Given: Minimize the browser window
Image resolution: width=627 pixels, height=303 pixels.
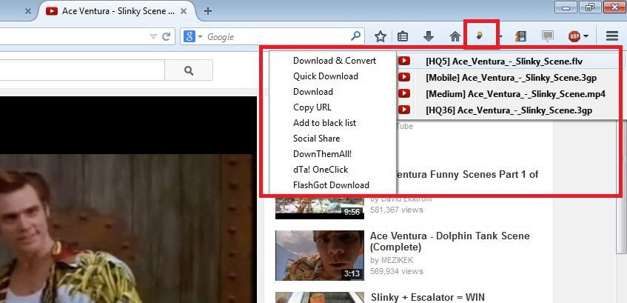Looking at the screenshot, I should tap(566, 7).
